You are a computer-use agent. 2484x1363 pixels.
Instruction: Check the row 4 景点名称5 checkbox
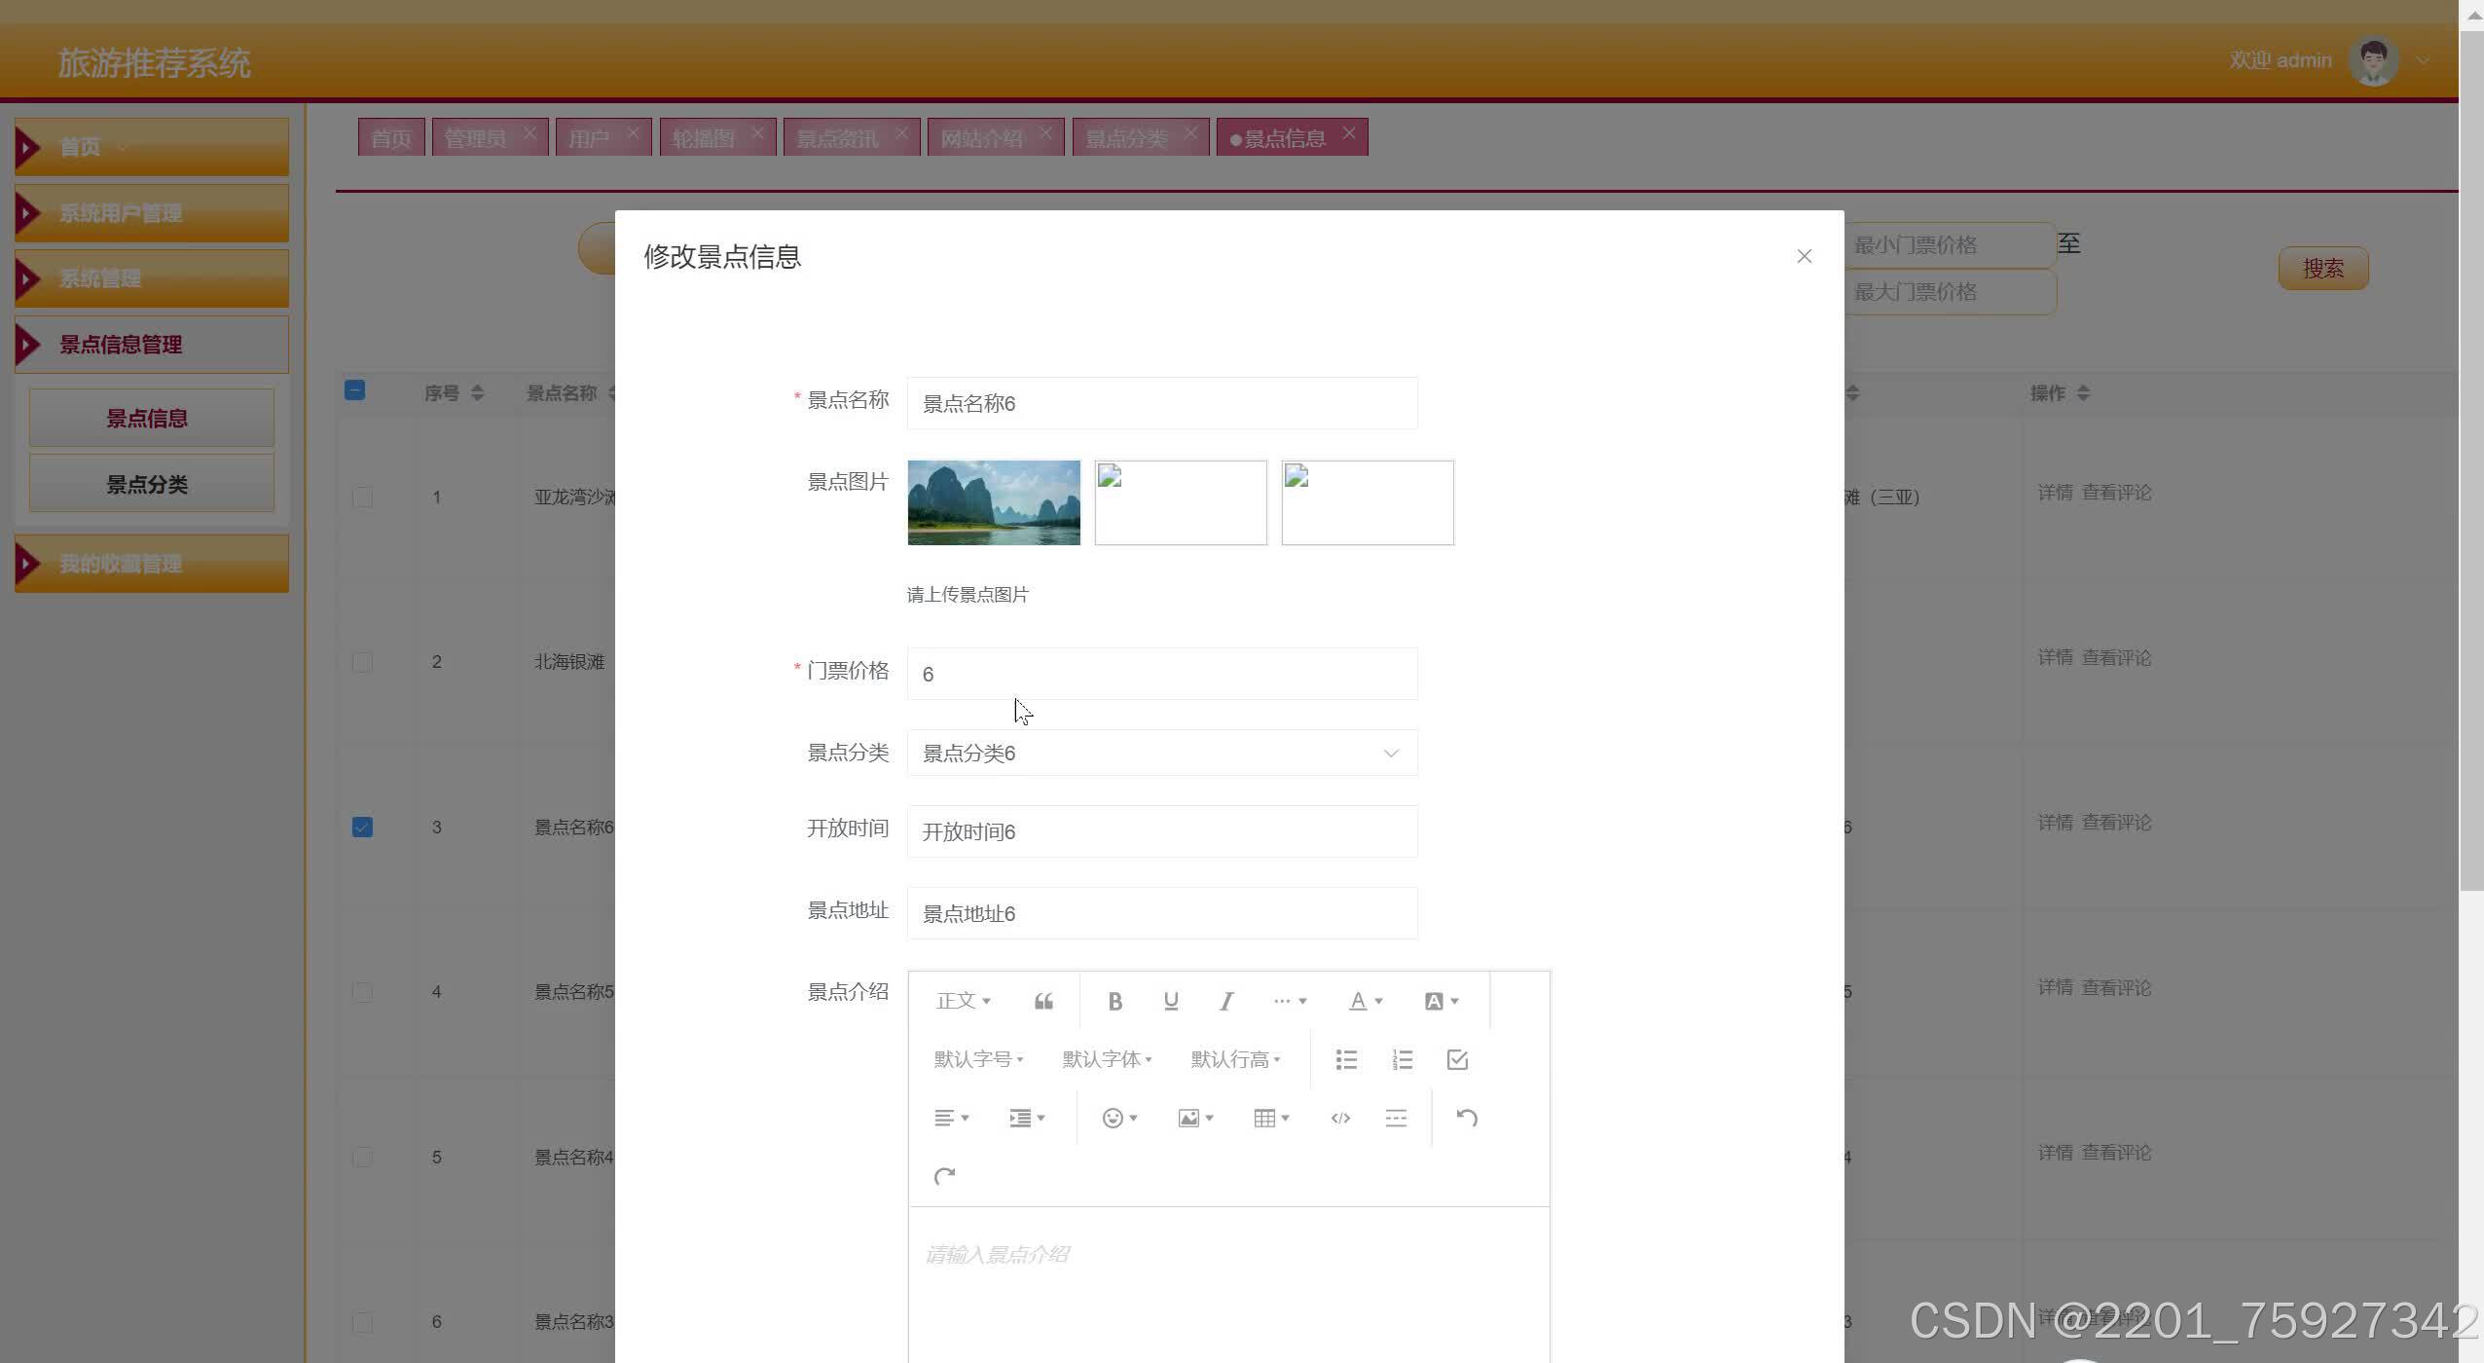(x=362, y=992)
